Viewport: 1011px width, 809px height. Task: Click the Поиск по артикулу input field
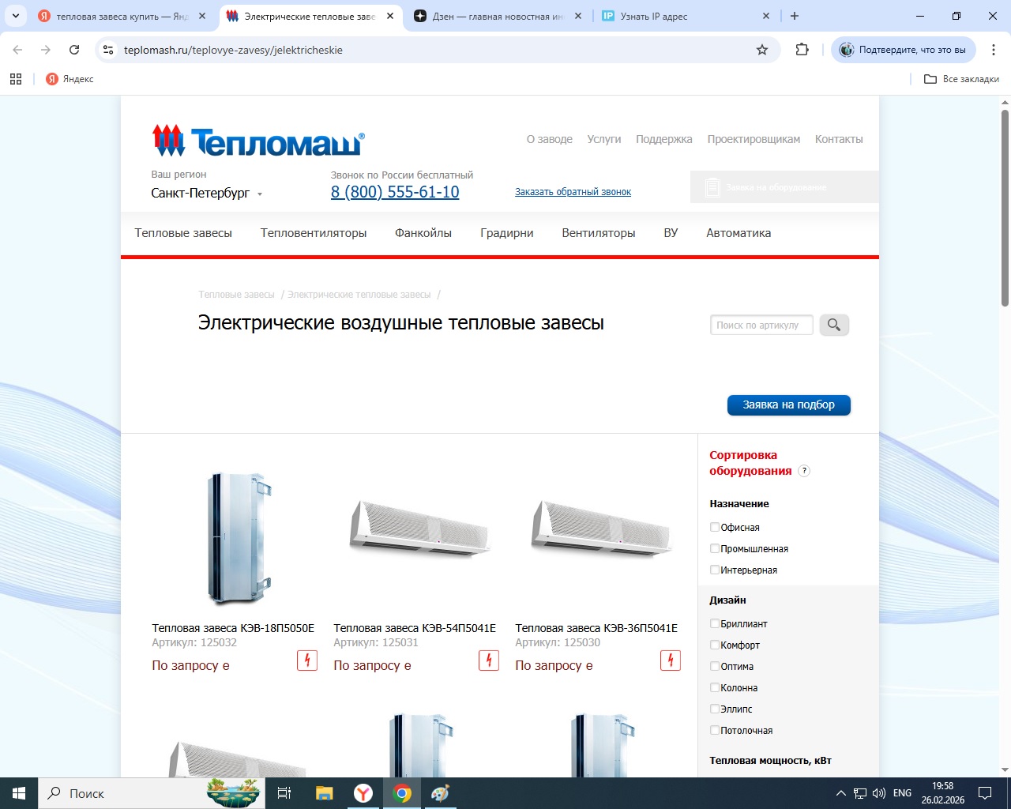click(x=761, y=325)
